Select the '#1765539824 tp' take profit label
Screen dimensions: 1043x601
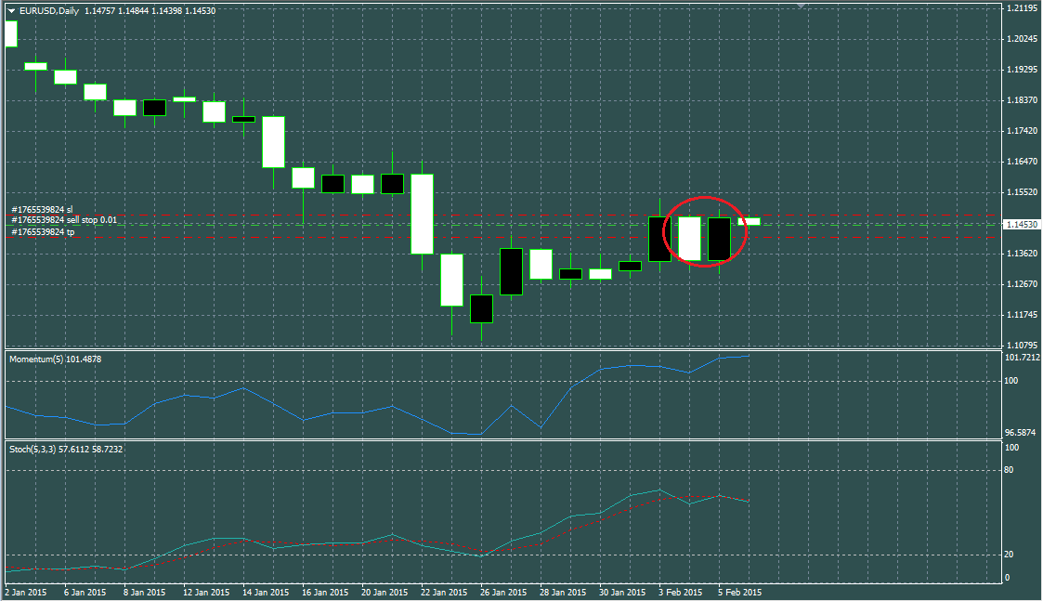click(43, 231)
